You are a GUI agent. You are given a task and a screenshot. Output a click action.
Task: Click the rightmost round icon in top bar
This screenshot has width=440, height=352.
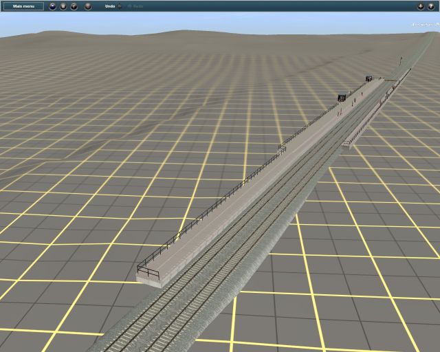[431, 6]
